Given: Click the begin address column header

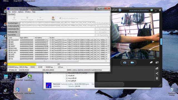Looking at the screenshot, I should [x=26, y=38].
